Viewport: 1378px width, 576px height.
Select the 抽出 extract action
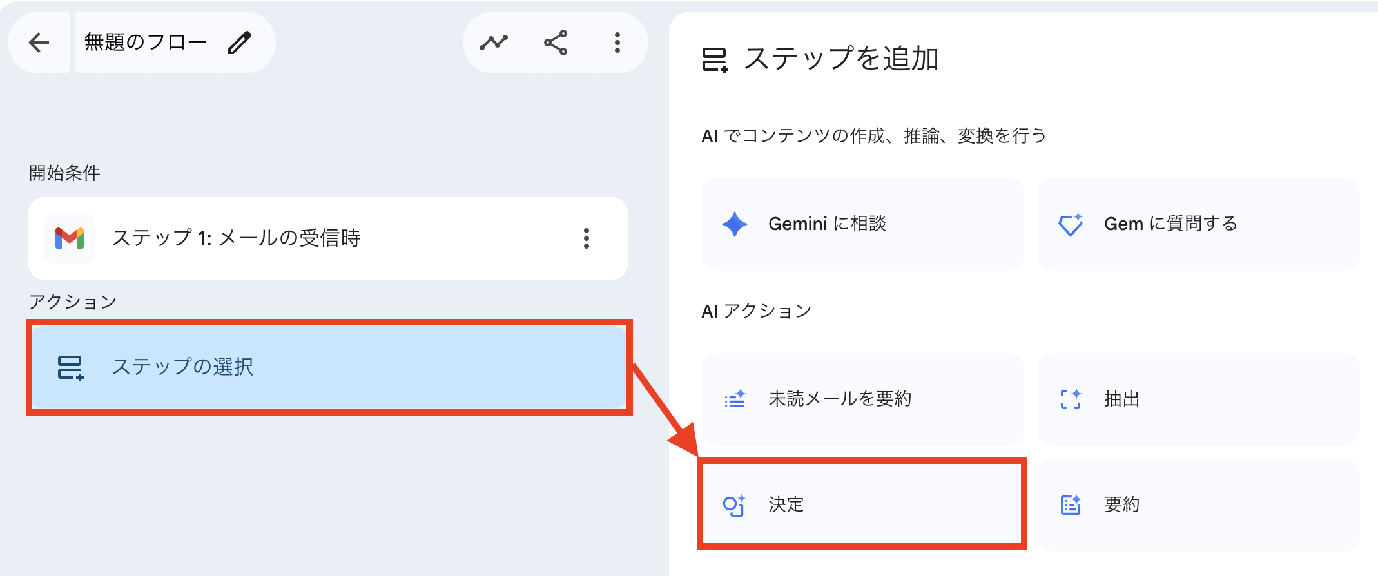[x=1198, y=399]
